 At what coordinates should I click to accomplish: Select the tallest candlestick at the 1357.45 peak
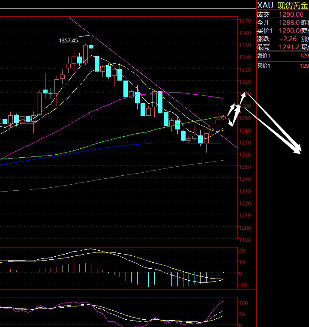click(91, 44)
